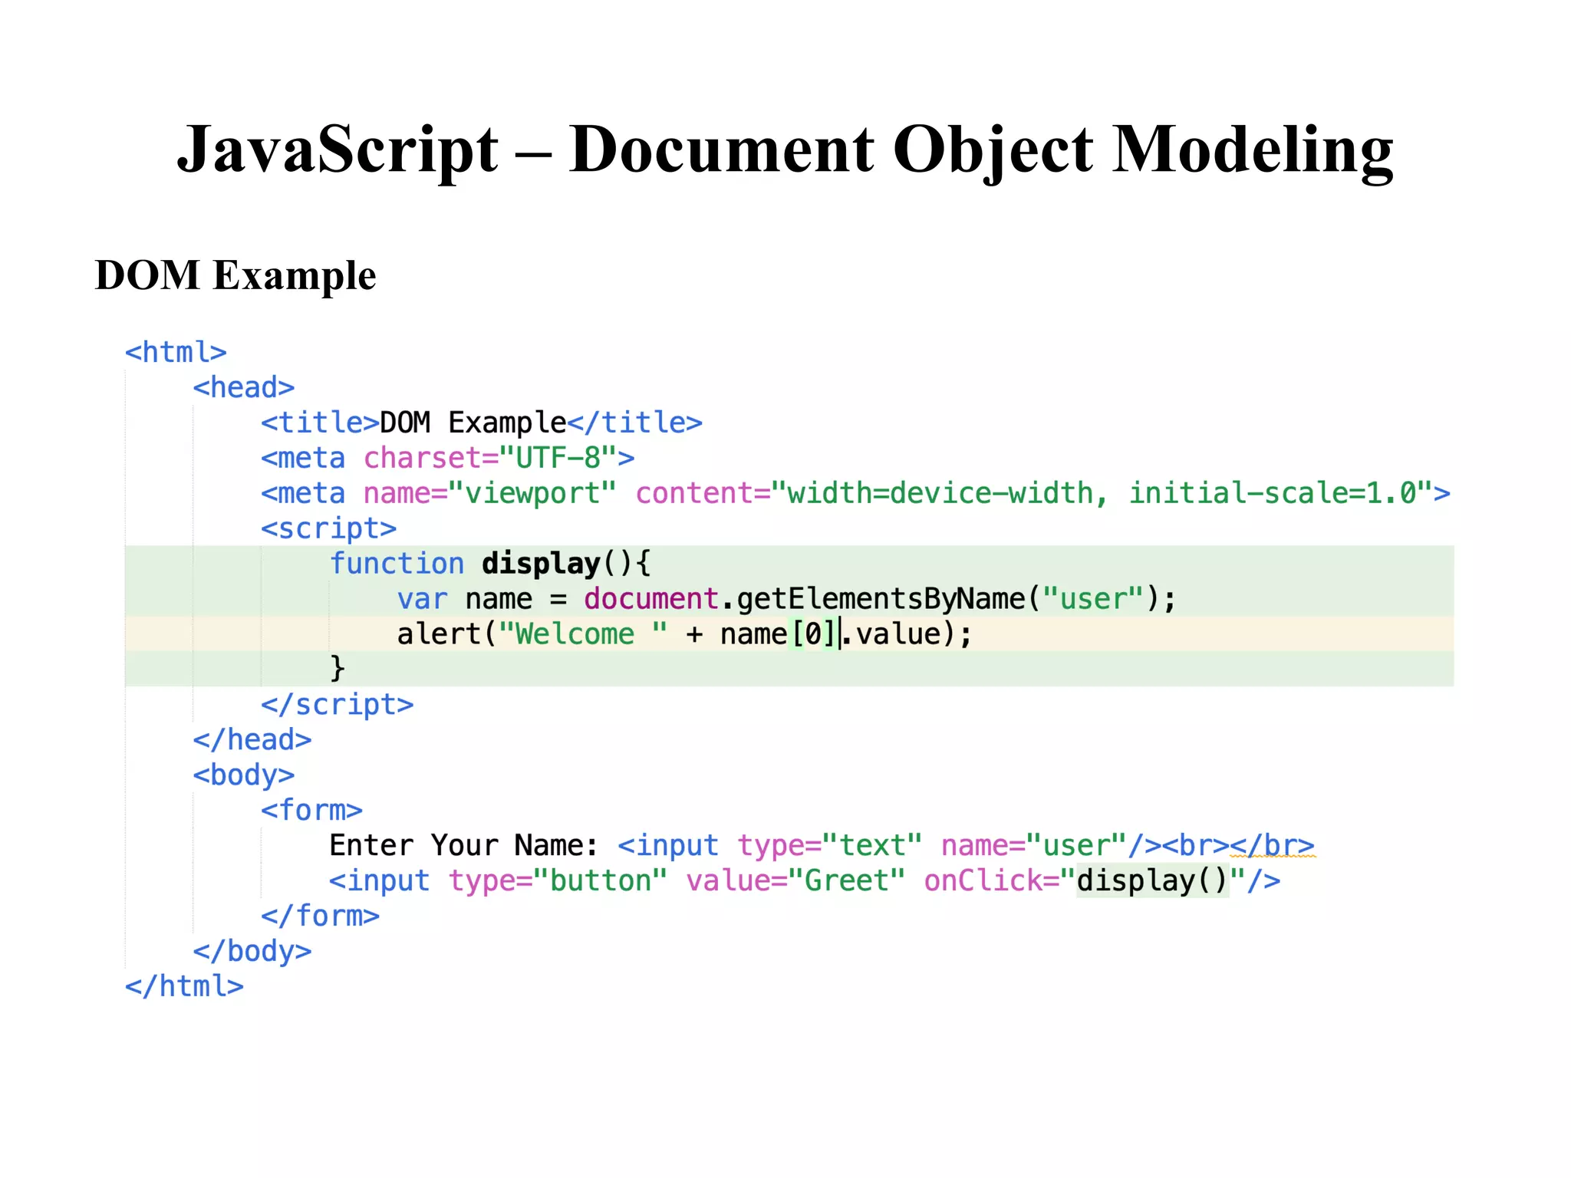The image size is (1571, 1178).
Task: Click the opening '<form>' tag
Action: [311, 811]
